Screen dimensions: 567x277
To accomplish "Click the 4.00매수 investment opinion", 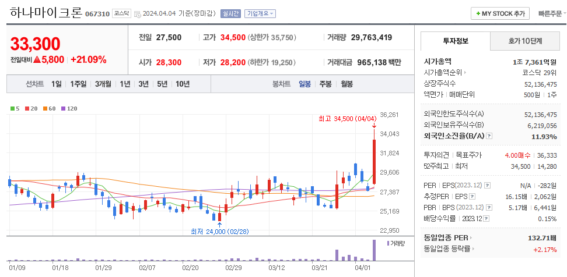I will pyautogui.click(x=518, y=155).
